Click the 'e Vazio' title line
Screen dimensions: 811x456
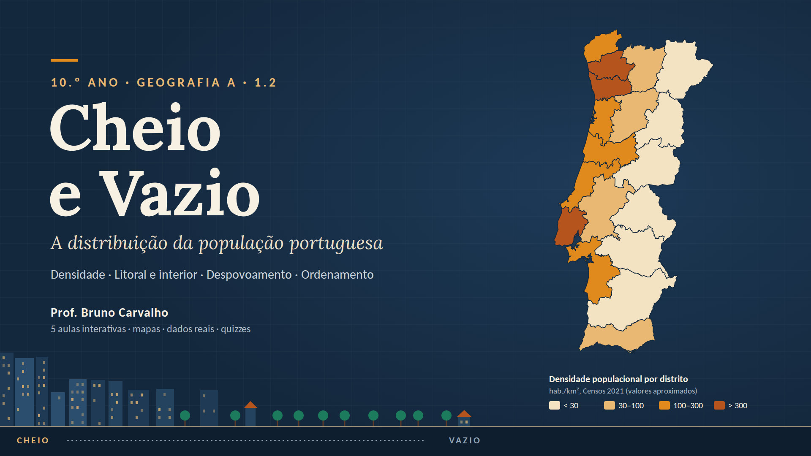click(155, 193)
